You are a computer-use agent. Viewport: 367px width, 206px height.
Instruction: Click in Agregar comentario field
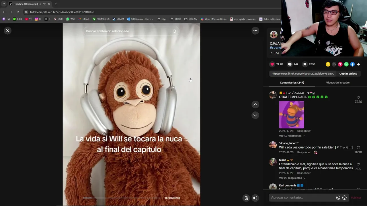coord(302,197)
